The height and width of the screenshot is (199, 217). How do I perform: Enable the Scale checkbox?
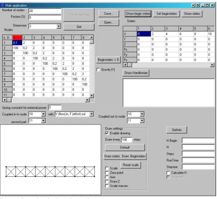[x=107, y=168]
